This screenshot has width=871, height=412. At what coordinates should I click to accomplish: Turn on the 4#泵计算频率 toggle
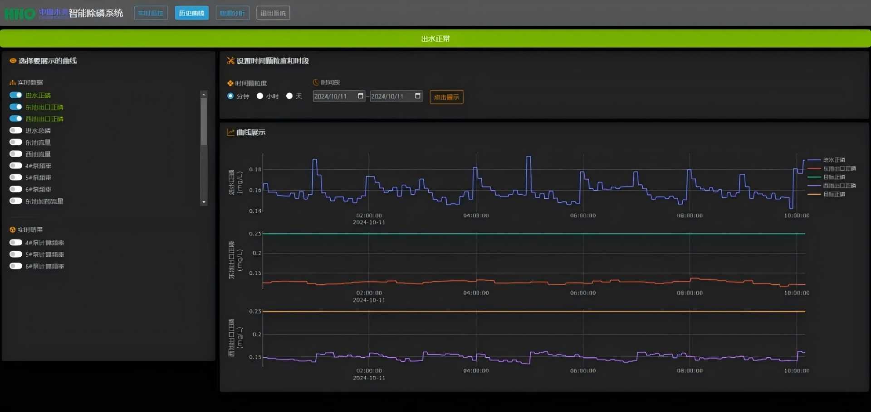tap(16, 243)
